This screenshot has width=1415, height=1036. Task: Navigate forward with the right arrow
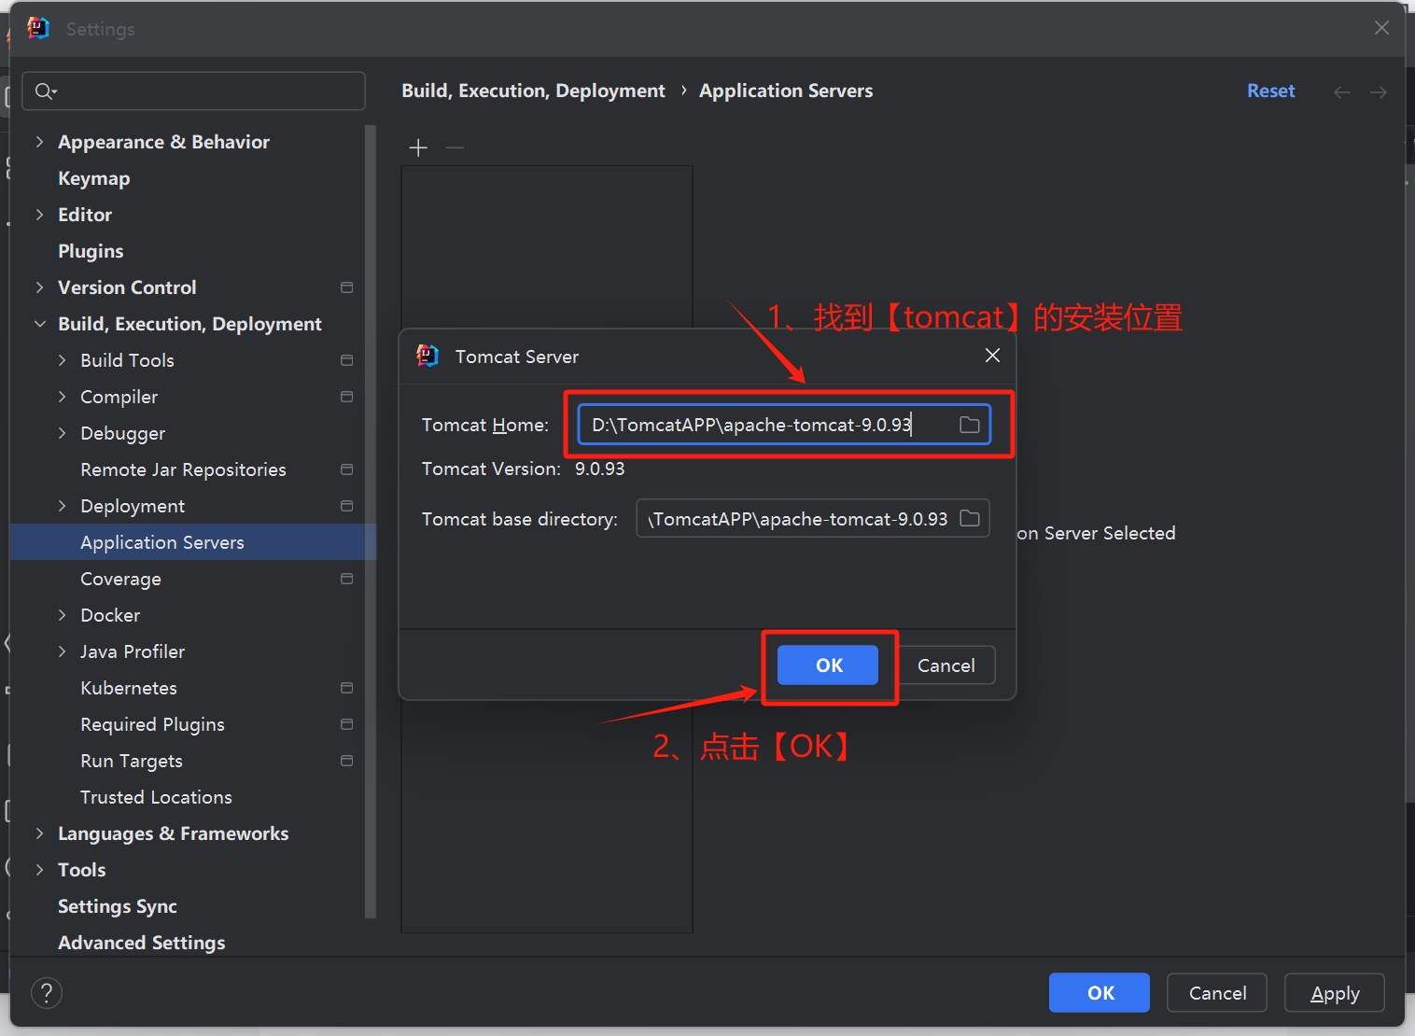point(1379,91)
